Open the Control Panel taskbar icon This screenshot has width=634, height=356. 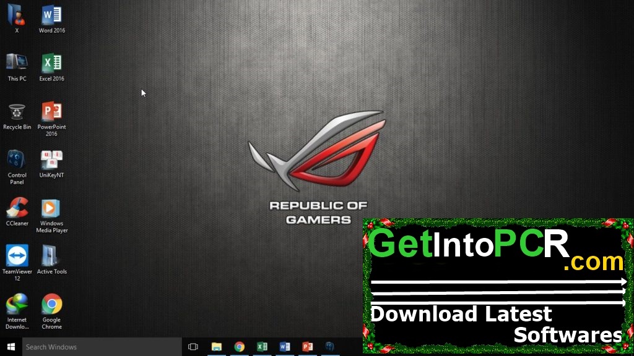pyautogui.click(x=330, y=347)
